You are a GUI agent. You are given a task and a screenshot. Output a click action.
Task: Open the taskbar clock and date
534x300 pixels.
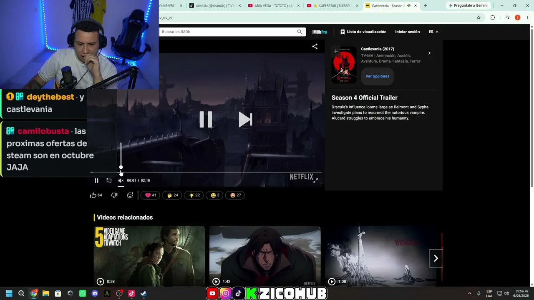click(x=520, y=293)
